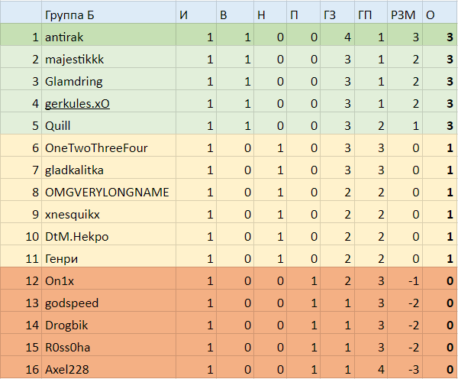Select the РЗМ column header
This screenshot has height=379, width=458.
coord(402,15)
